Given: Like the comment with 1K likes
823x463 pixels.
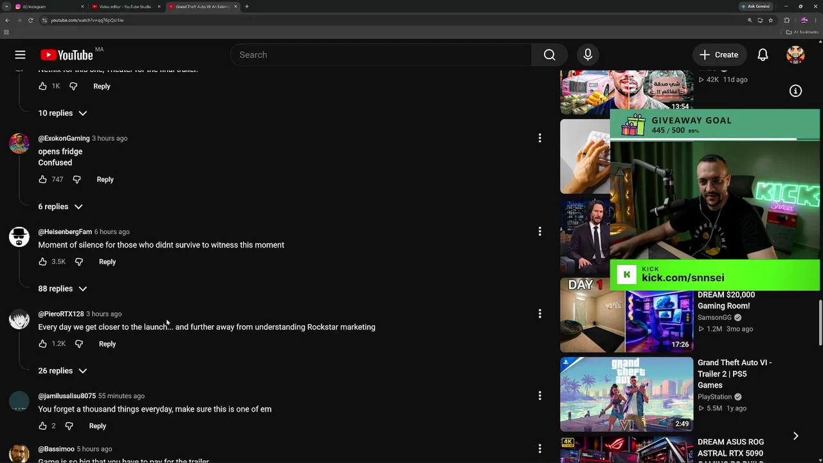Looking at the screenshot, I should click(x=42, y=86).
